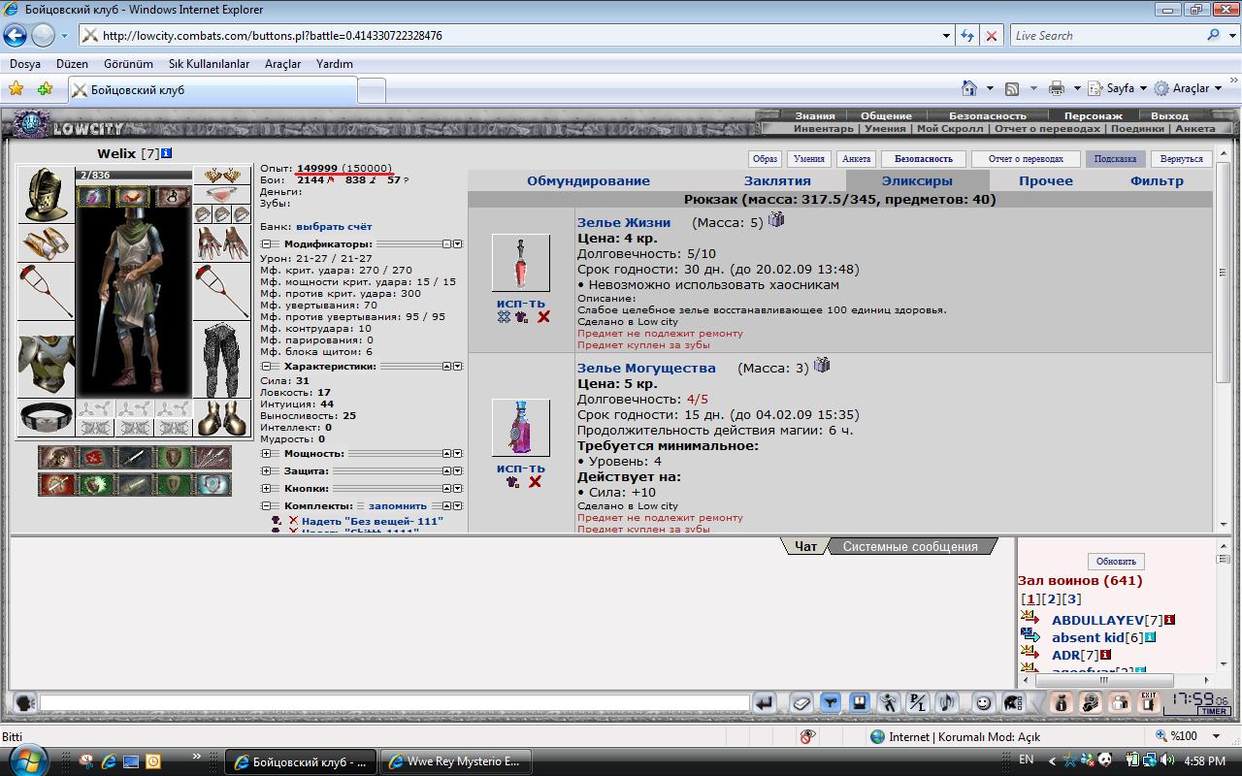This screenshot has width=1242, height=776.
Task: Switch to Обмундирование tab
Action: [x=588, y=180]
